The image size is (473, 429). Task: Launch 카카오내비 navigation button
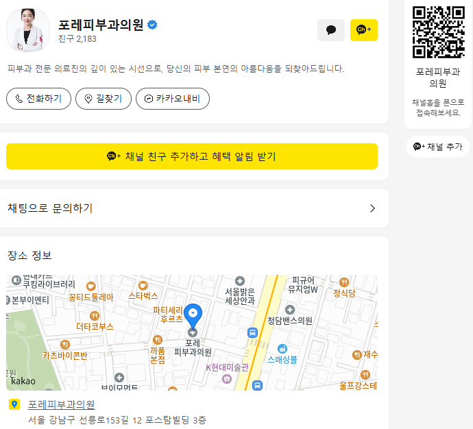pos(173,99)
